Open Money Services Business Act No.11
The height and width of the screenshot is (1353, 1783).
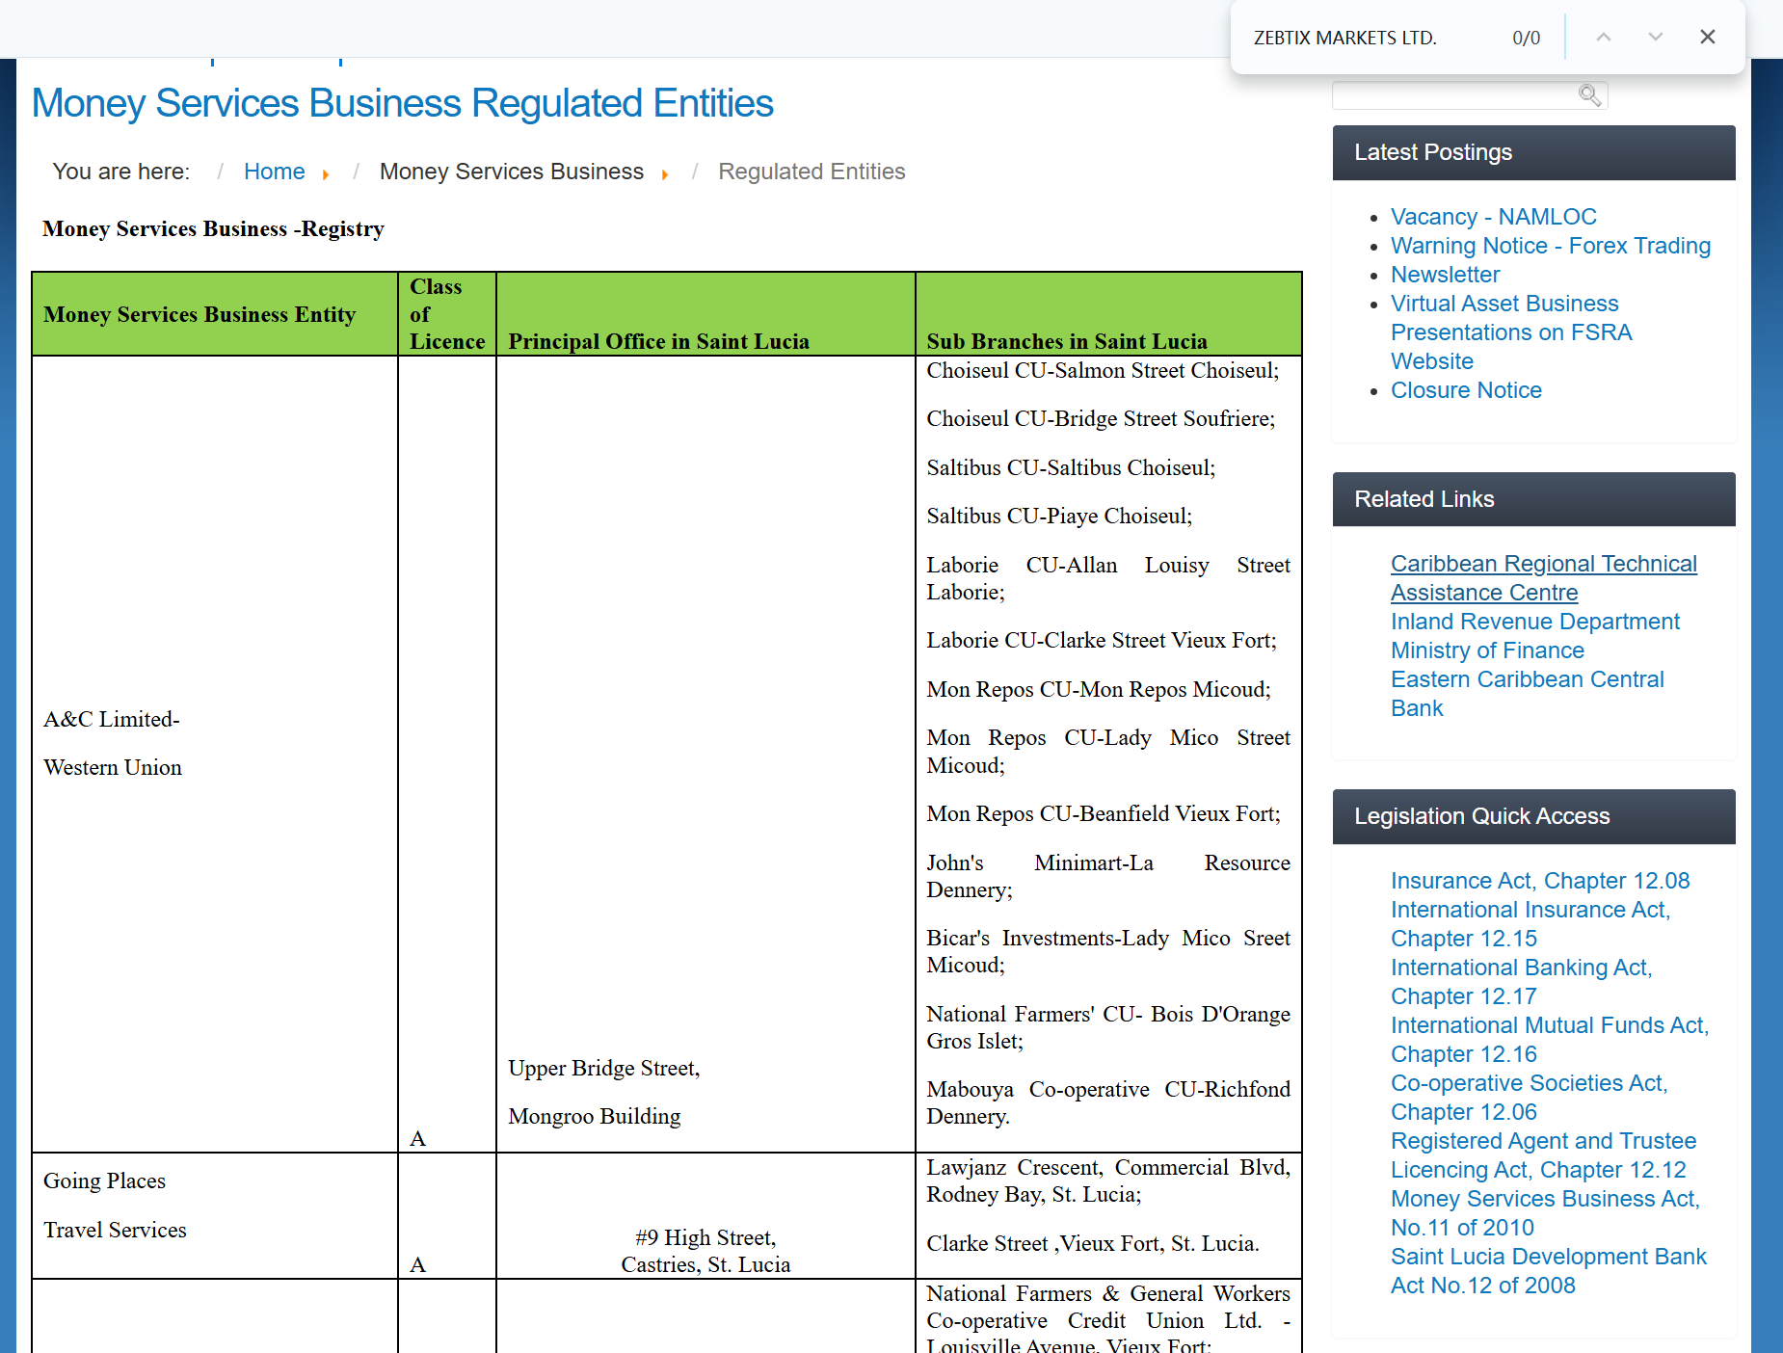[1546, 1213]
